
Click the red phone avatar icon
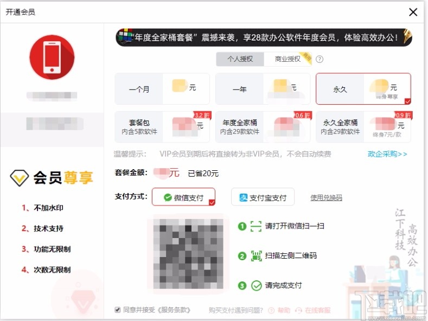click(52, 57)
